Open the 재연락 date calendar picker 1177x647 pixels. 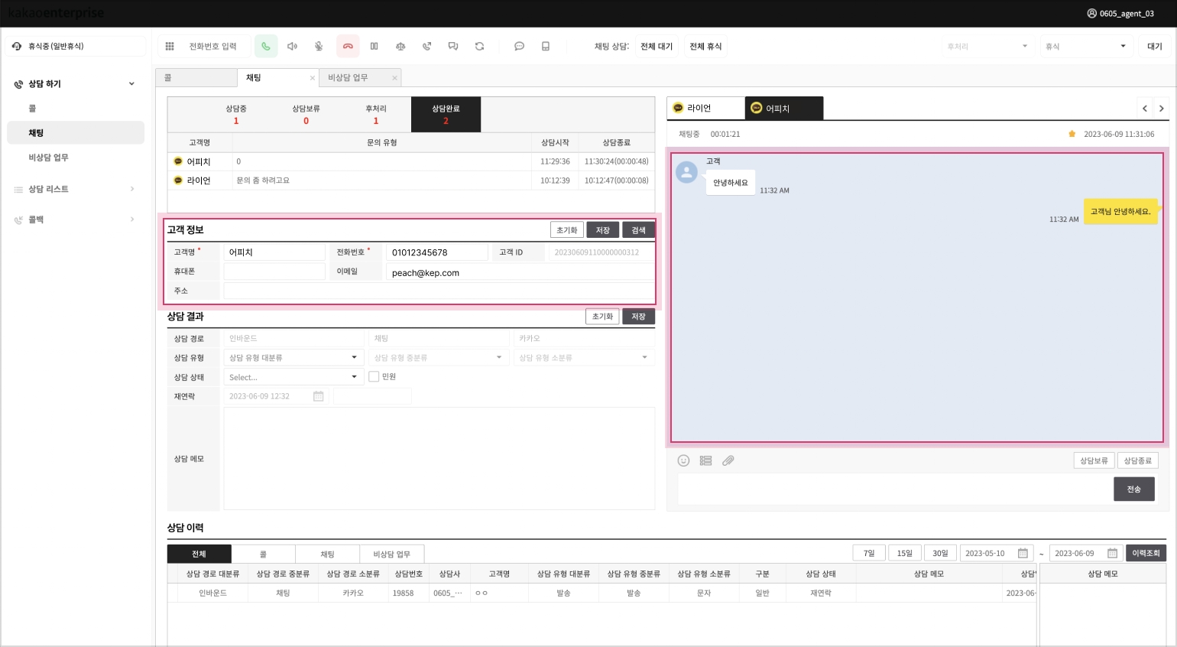(319, 396)
